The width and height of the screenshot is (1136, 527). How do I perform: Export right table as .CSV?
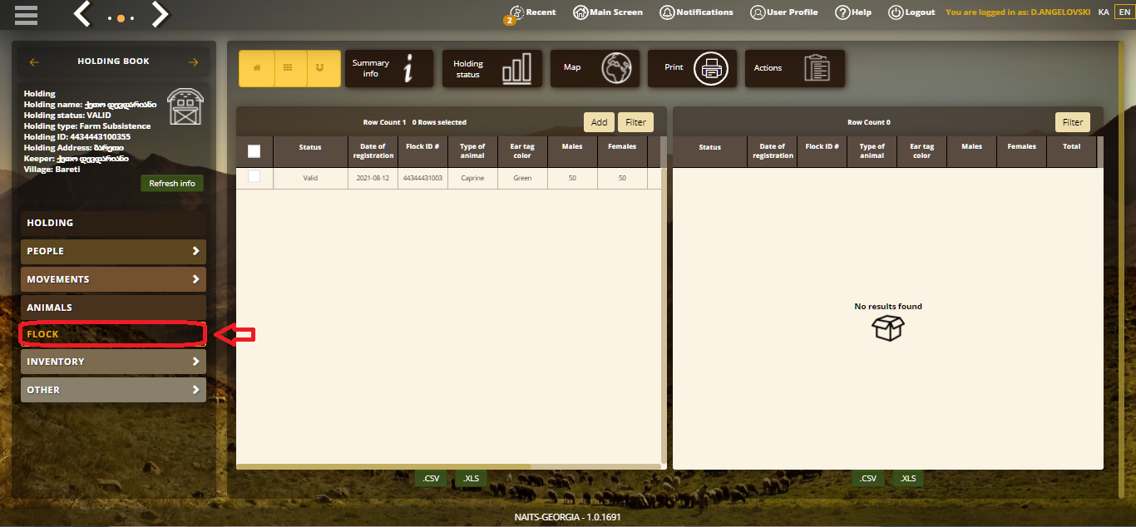click(x=867, y=479)
